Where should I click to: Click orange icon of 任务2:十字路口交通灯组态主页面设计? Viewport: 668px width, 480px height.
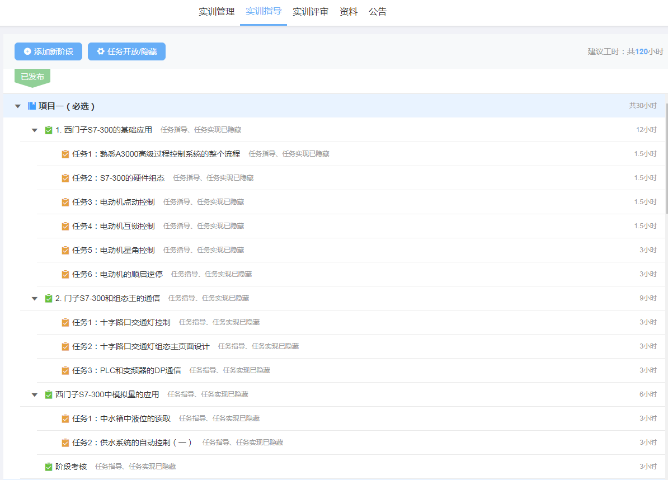[x=65, y=346]
